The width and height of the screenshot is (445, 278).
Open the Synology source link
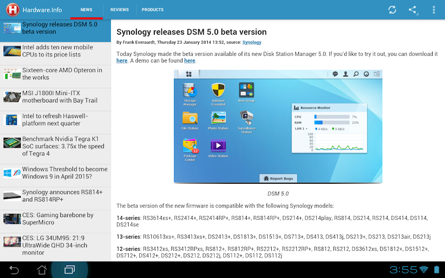[252, 42]
